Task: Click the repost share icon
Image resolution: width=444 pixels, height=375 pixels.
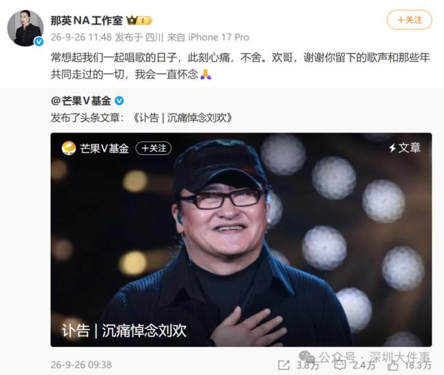Action: pos(284,365)
